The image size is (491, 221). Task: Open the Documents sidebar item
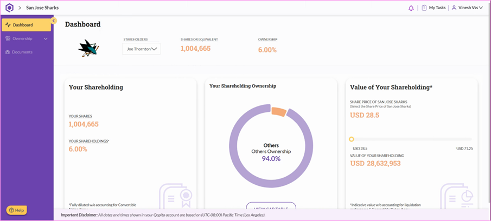pyautogui.click(x=26, y=52)
